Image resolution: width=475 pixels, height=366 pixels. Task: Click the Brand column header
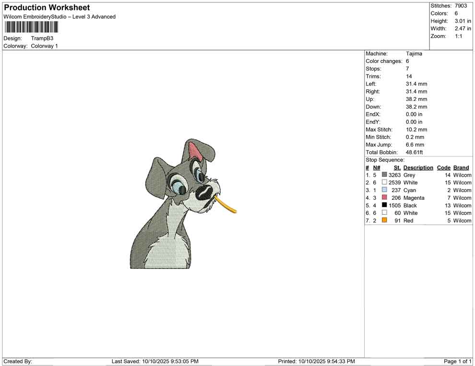tap(461, 168)
